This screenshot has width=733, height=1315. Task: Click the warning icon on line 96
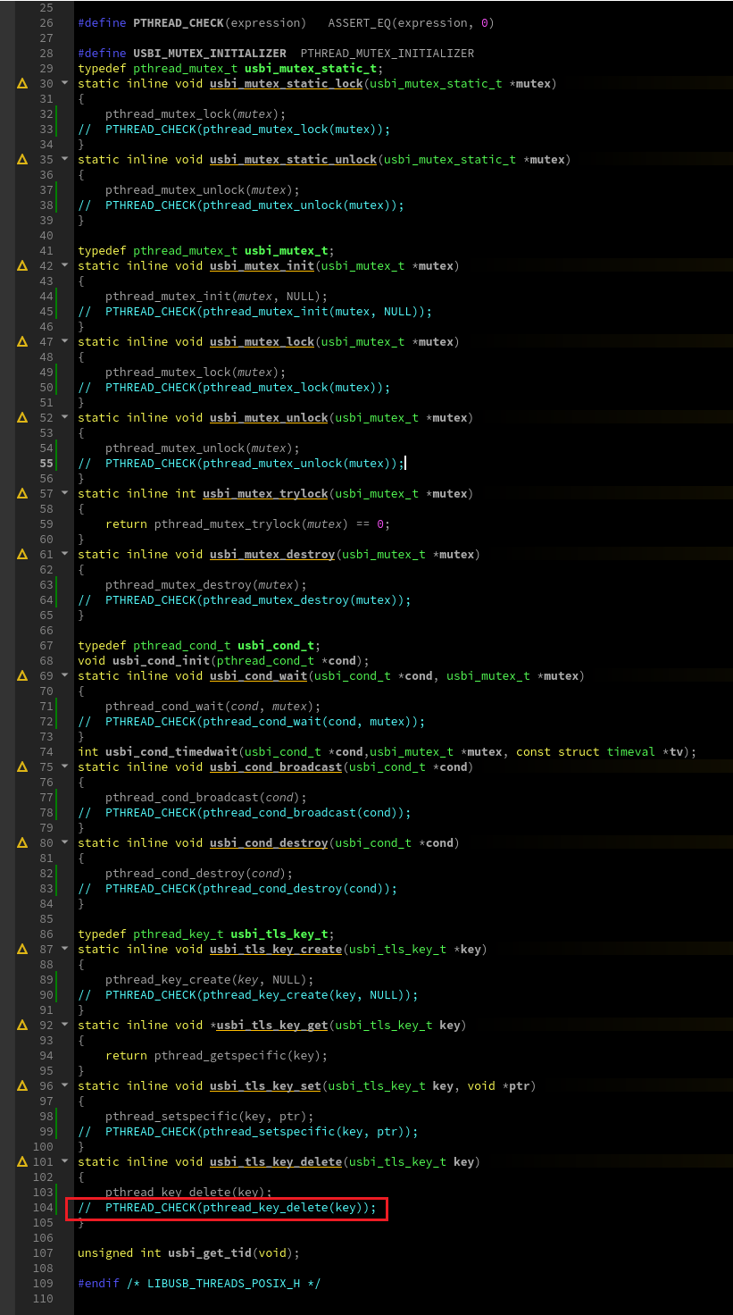click(22, 1086)
